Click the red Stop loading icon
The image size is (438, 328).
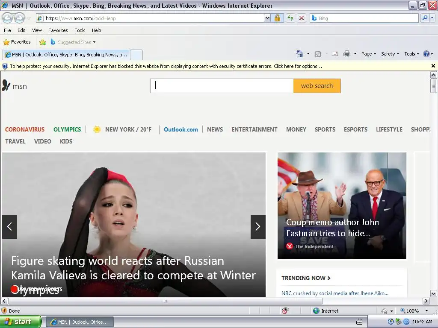302,18
